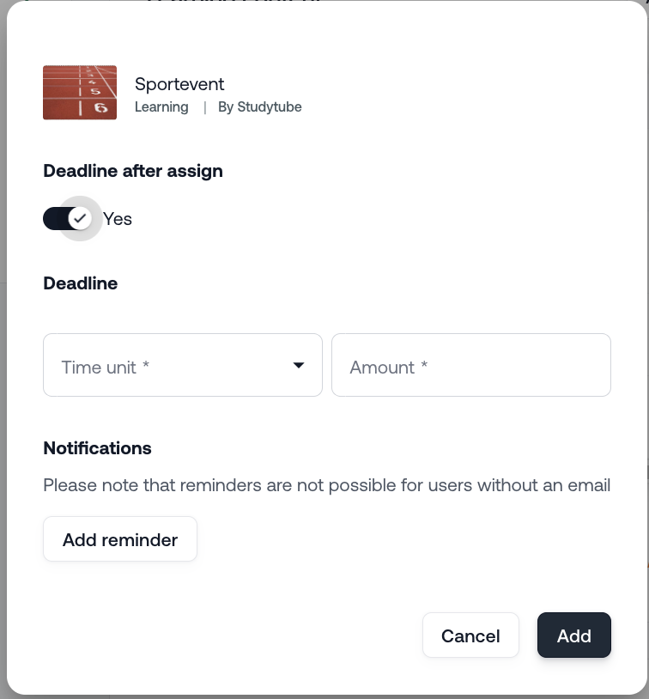Viewport: 649px width, 699px height.
Task: Click the Yes label beside the toggle
Action: click(x=118, y=219)
